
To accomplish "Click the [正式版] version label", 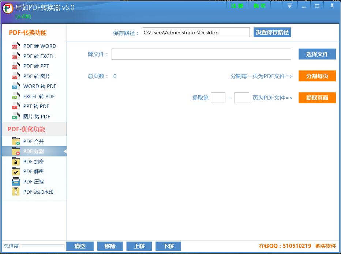I will tap(23, 16).
